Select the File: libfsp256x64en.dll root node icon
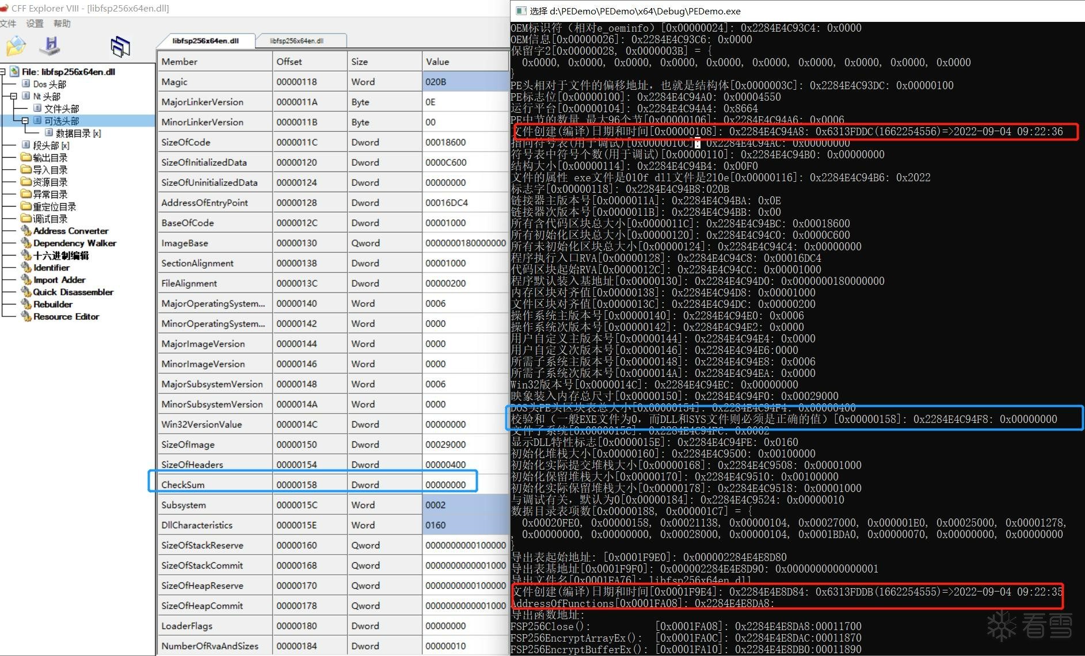 14,72
